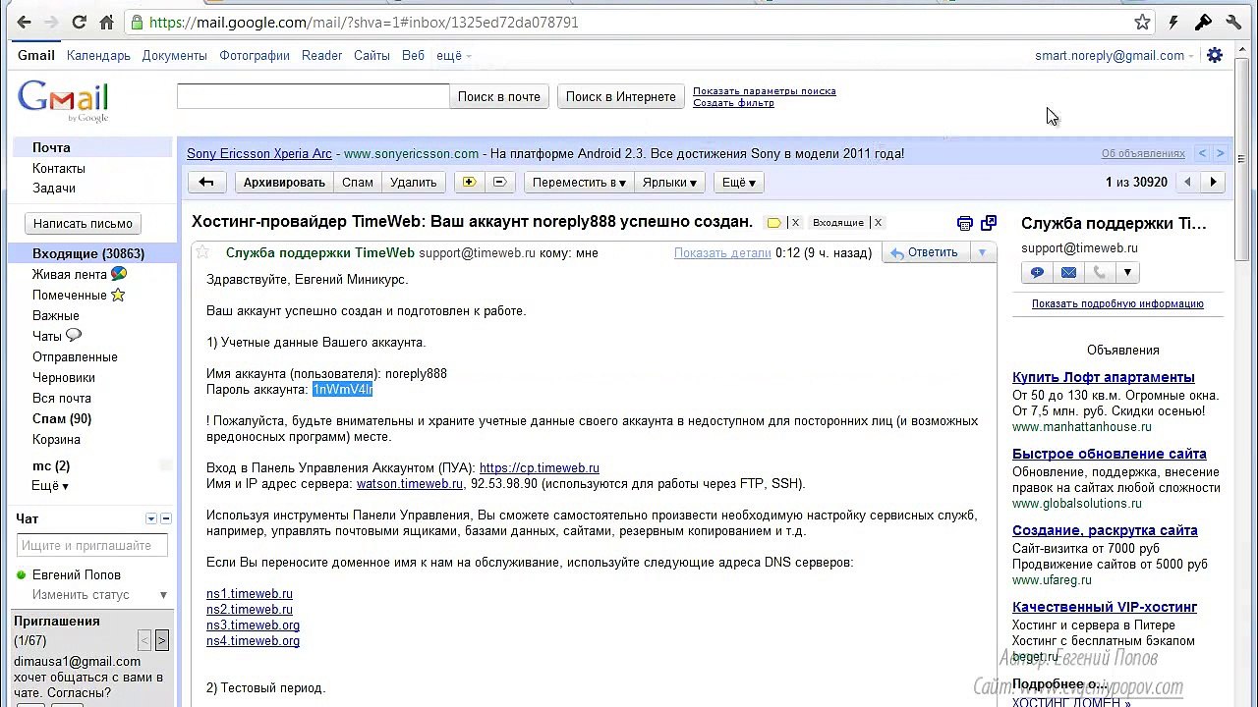Open Сайты in the top navigation

tap(372, 56)
